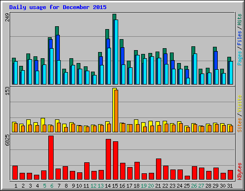Select day label 28 on the x-axis

tap(208, 186)
